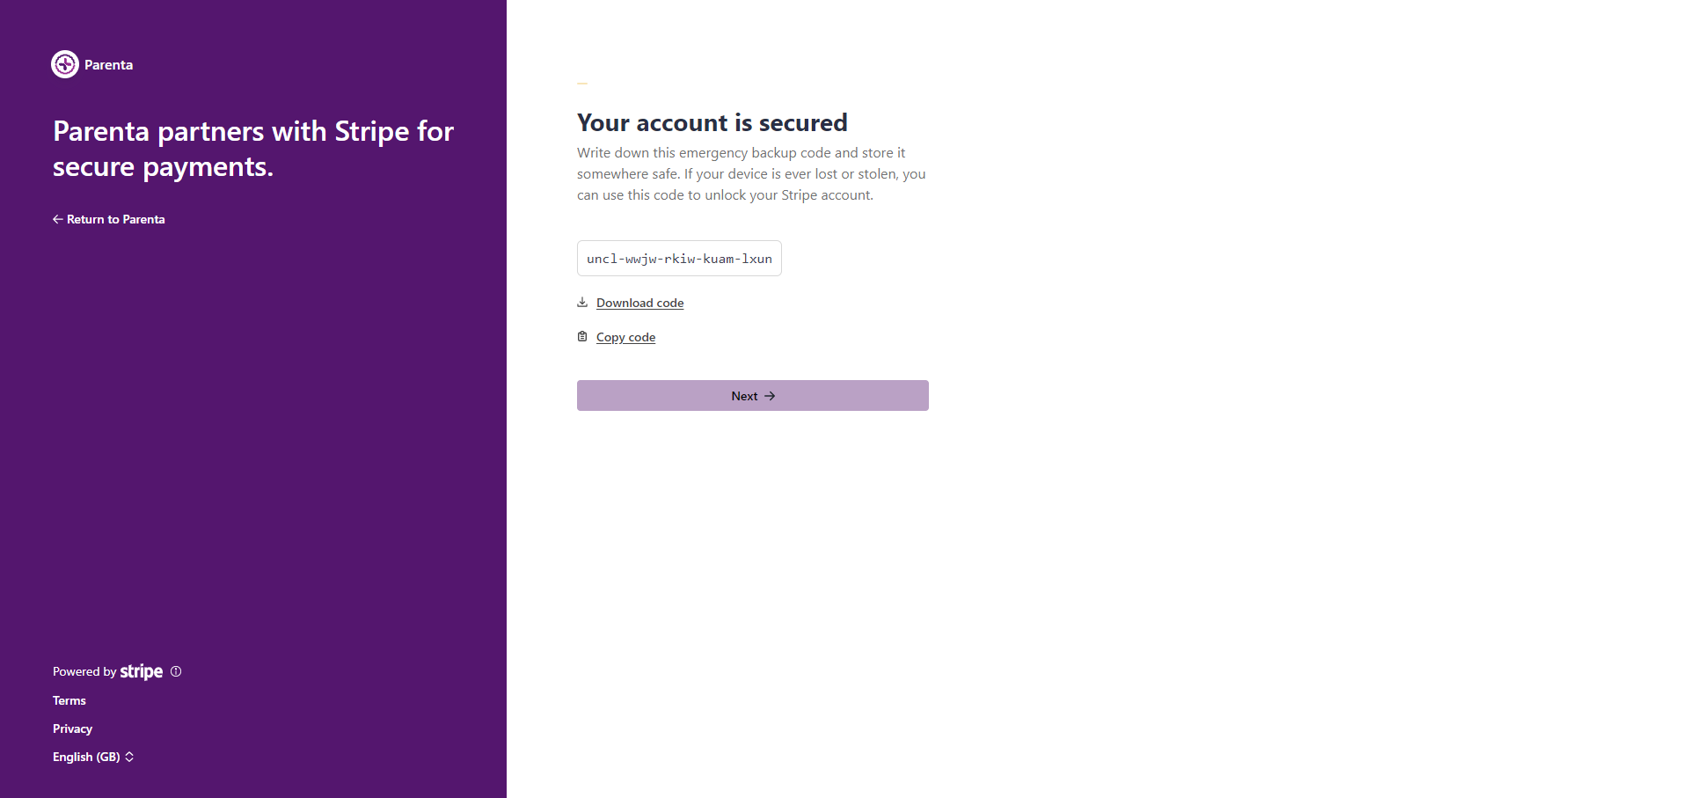Click the Parenta brand name text
Image resolution: width=1688 pixels, height=798 pixels.
pos(108,64)
